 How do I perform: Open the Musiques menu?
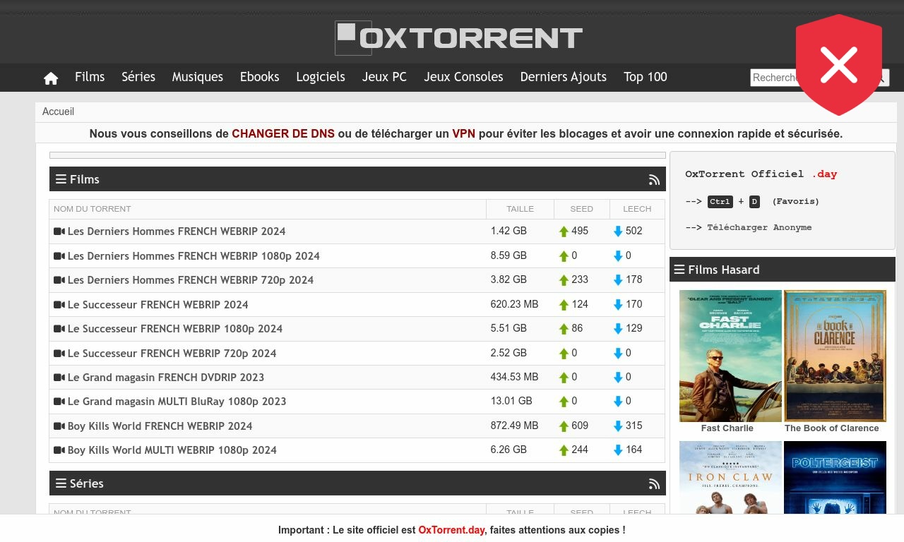(x=198, y=77)
